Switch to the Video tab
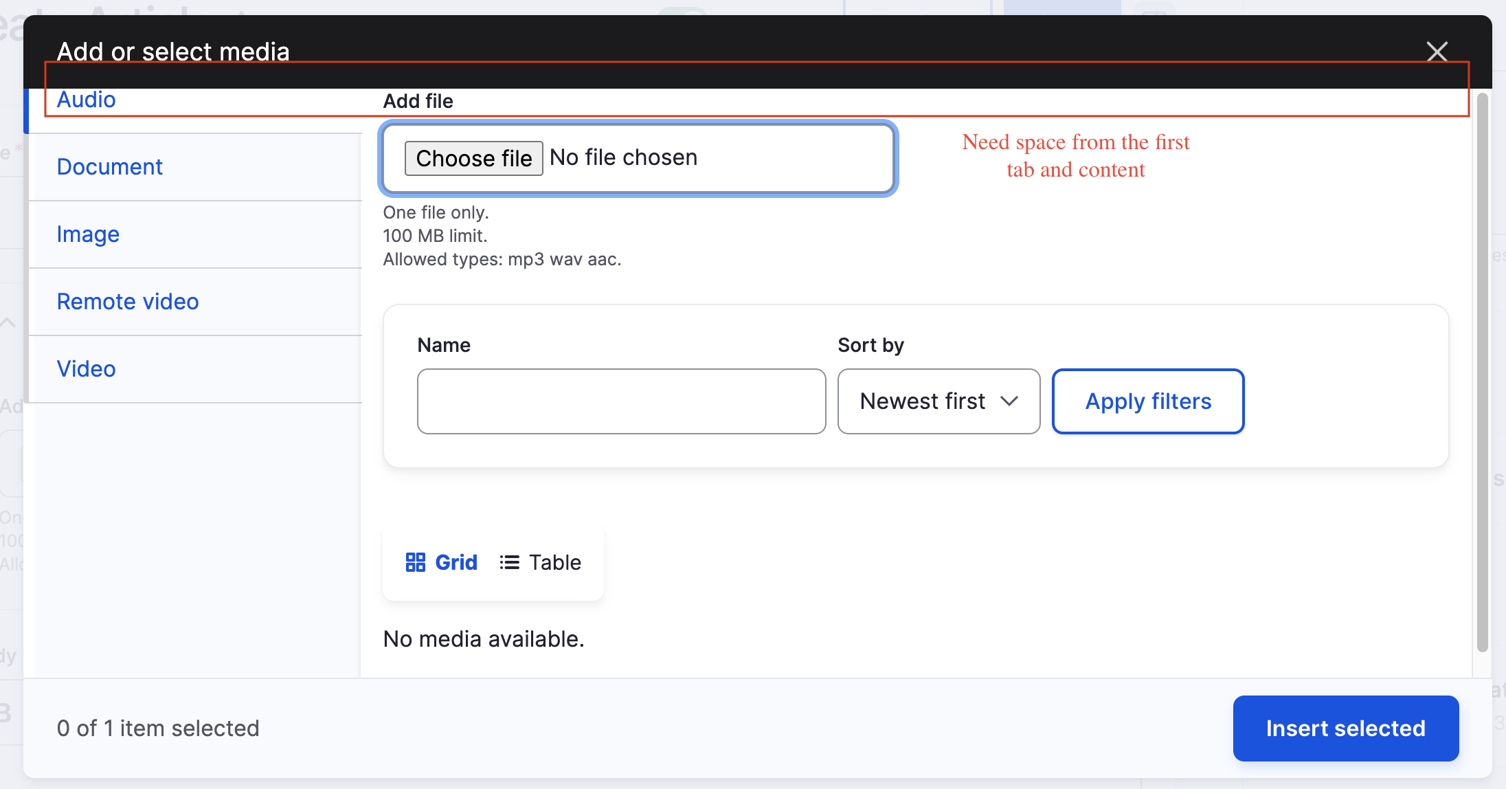Viewport: 1506px width, 789px height. [x=86, y=368]
